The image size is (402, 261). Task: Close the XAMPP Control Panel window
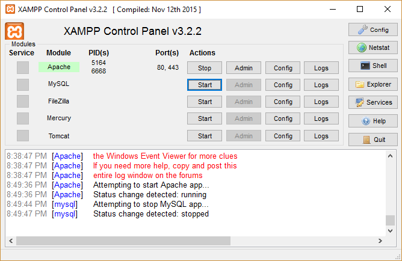click(x=388, y=9)
